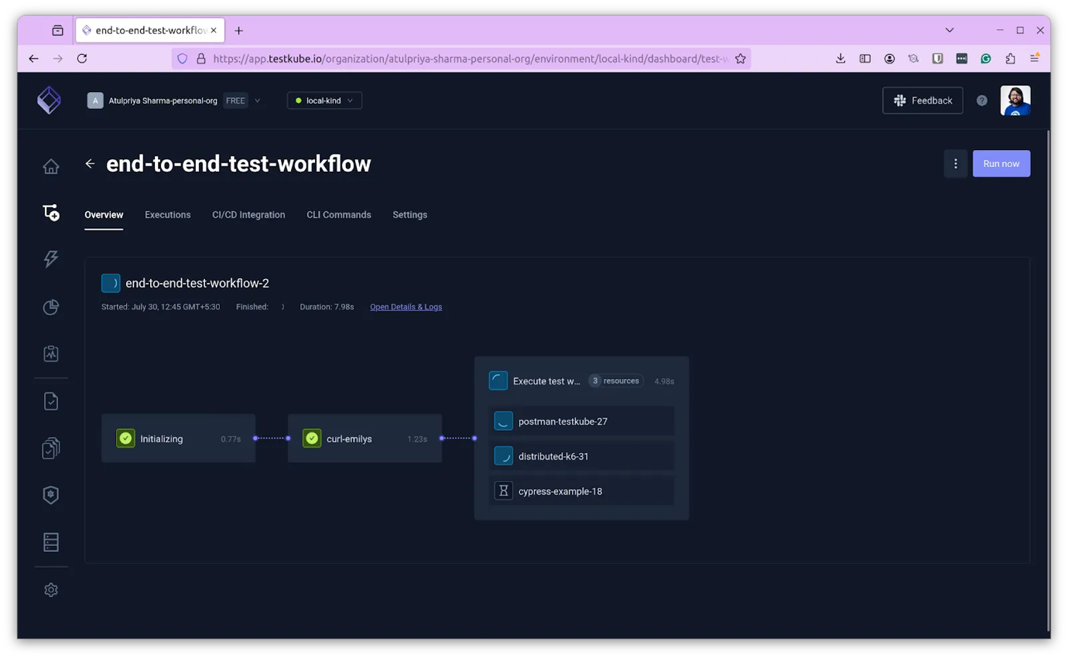Click the green check on the Initializing step
Image resolution: width=1068 pixels, height=658 pixels.
click(125, 438)
